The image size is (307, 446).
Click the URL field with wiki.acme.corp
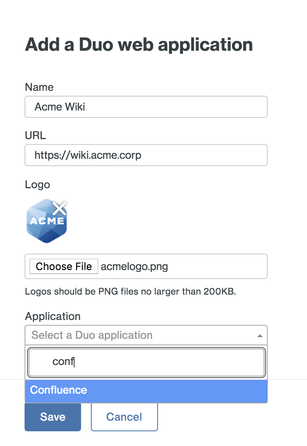pos(146,155)
